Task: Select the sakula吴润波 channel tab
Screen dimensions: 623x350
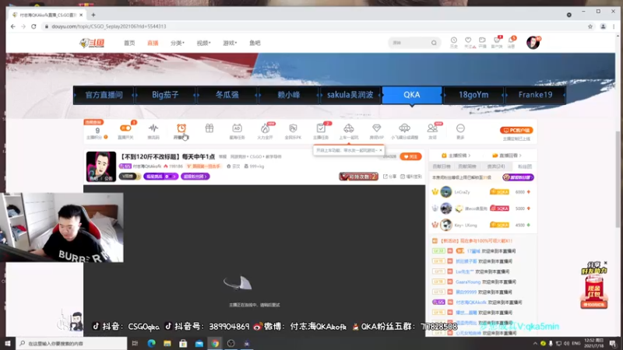Action: 350,95
